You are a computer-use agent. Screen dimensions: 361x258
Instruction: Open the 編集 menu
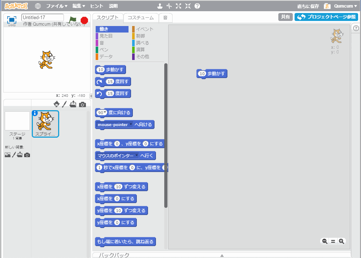tap(79, 6)
